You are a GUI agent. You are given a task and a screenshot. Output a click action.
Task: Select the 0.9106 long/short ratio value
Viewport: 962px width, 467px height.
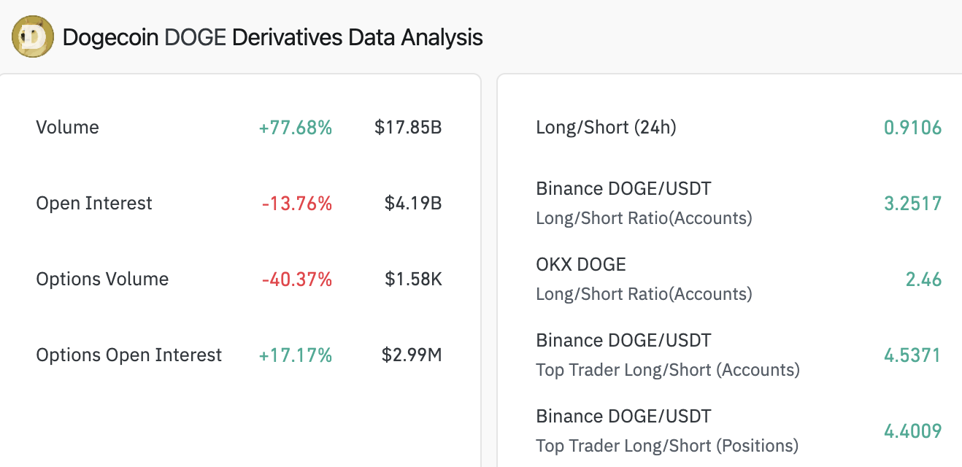912,127
